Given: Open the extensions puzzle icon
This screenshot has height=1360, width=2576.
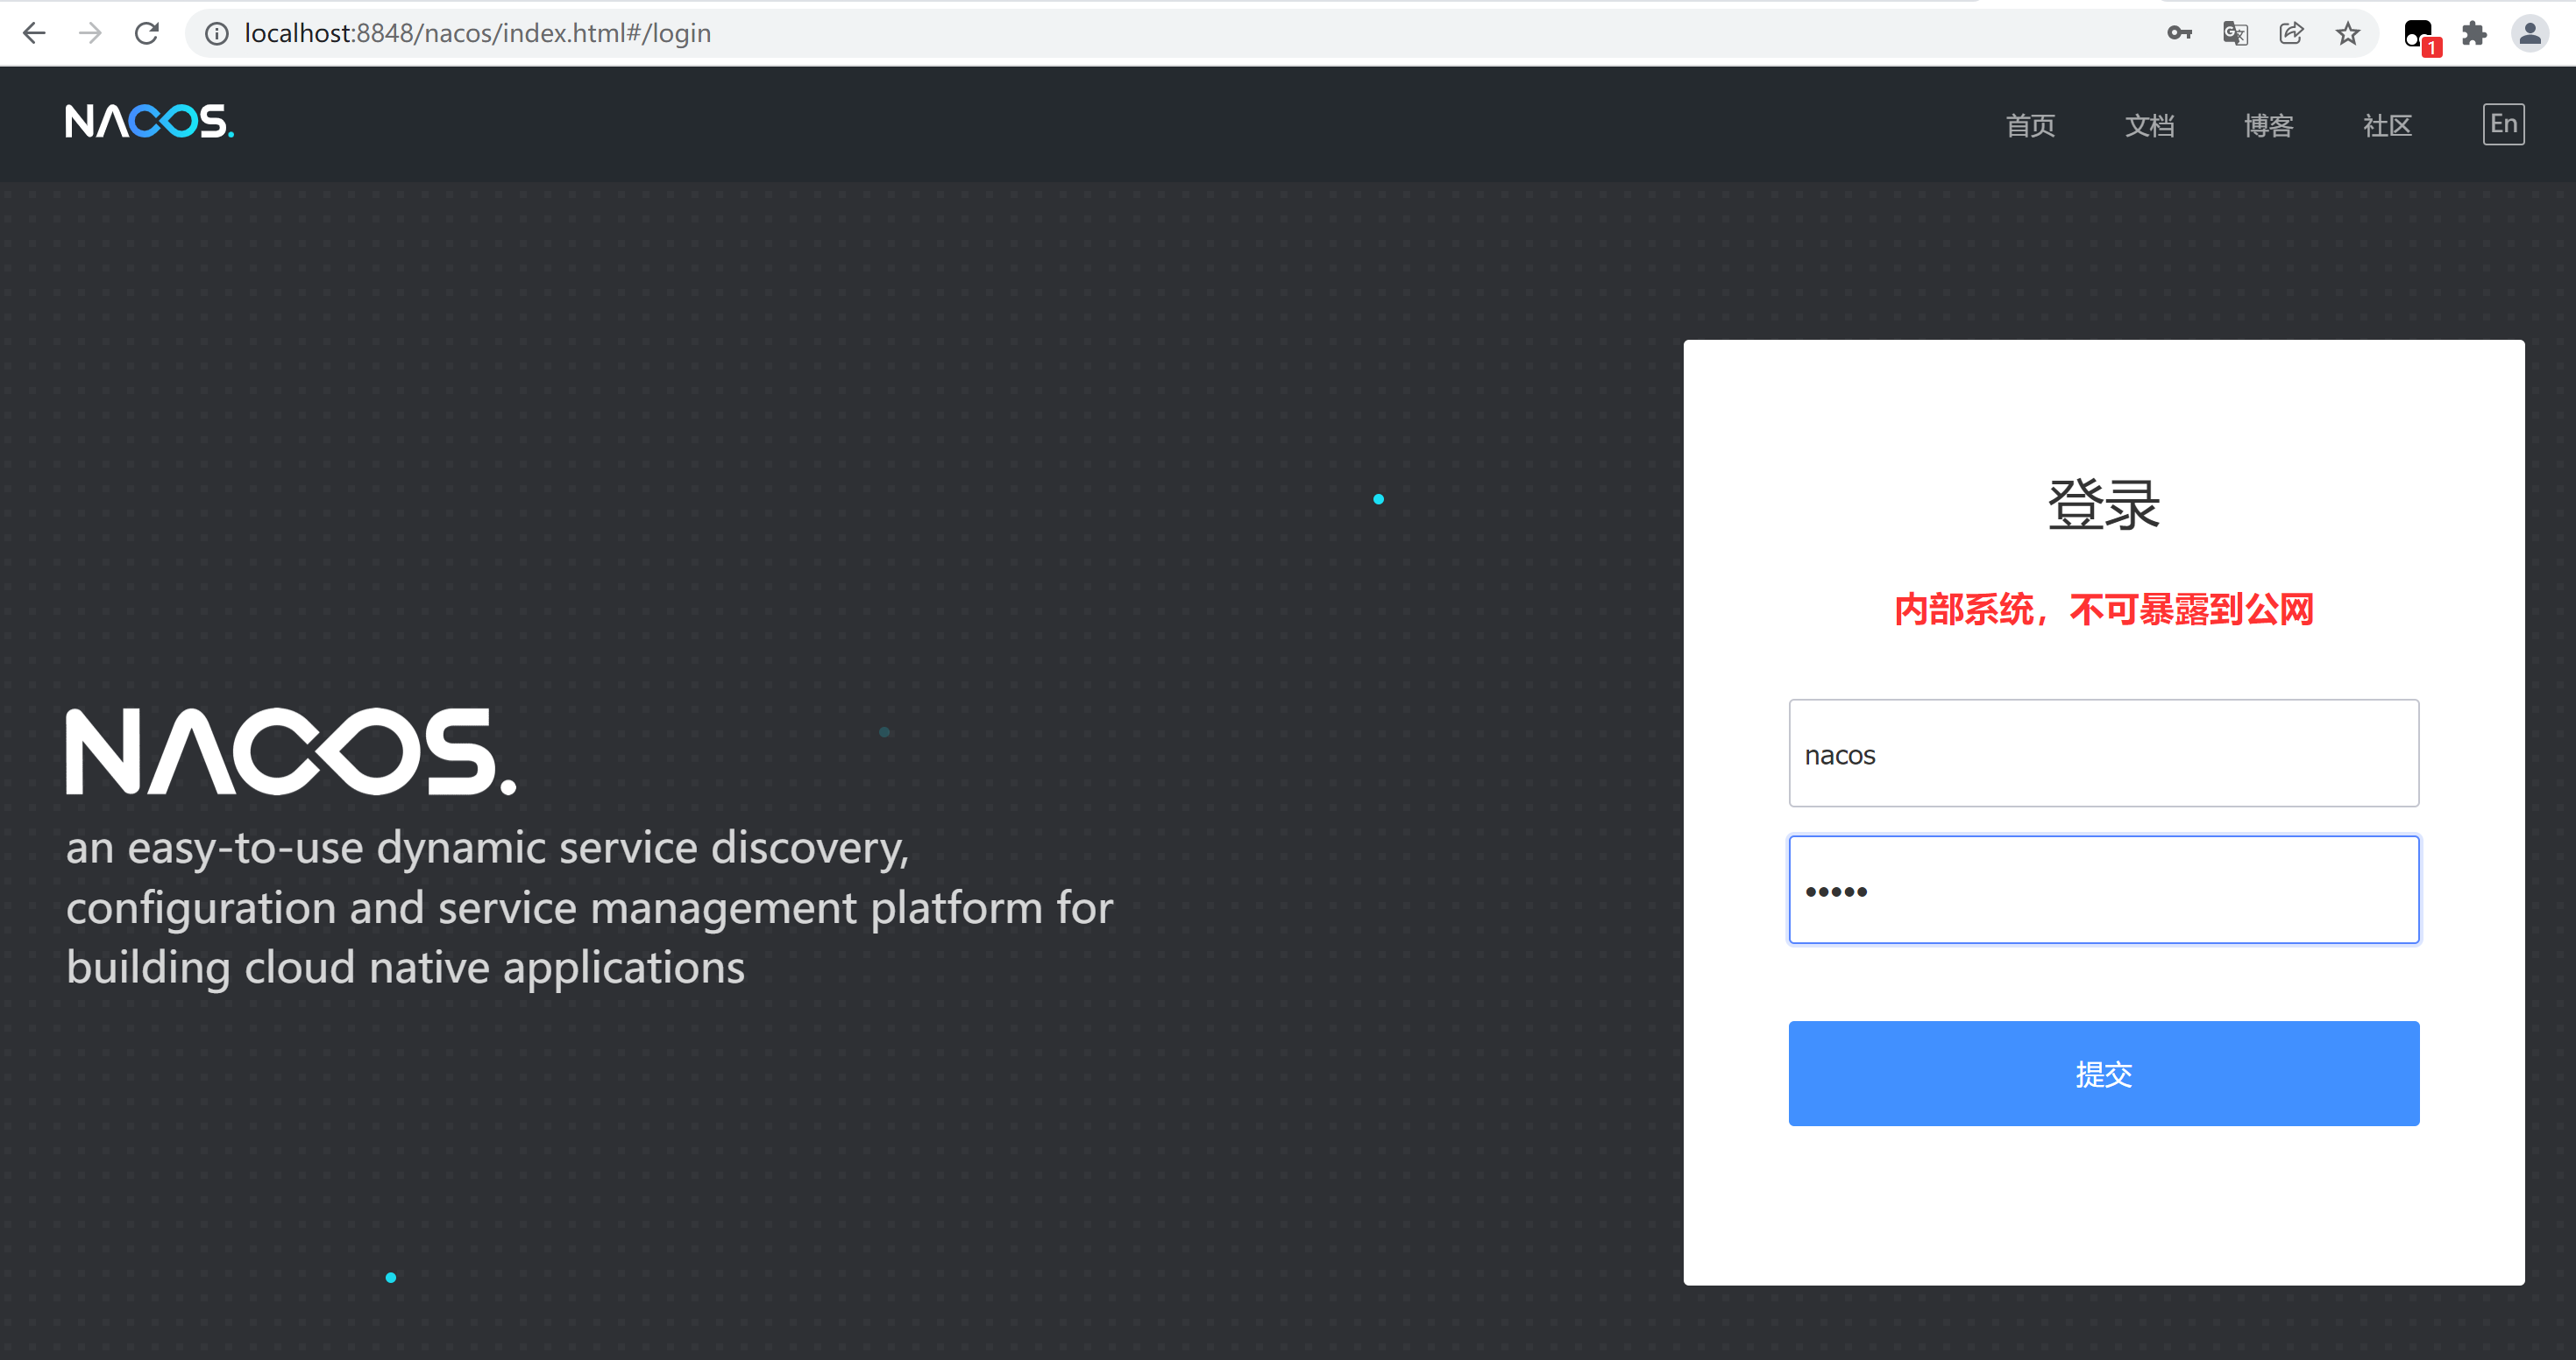Looking at the screenshot, I should click(x=2474, y=33).
